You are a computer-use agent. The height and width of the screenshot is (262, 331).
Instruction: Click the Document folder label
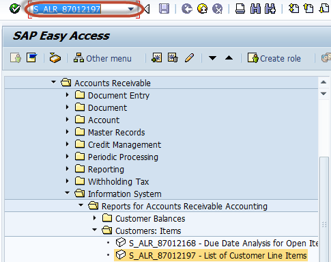tap(107, 107)
